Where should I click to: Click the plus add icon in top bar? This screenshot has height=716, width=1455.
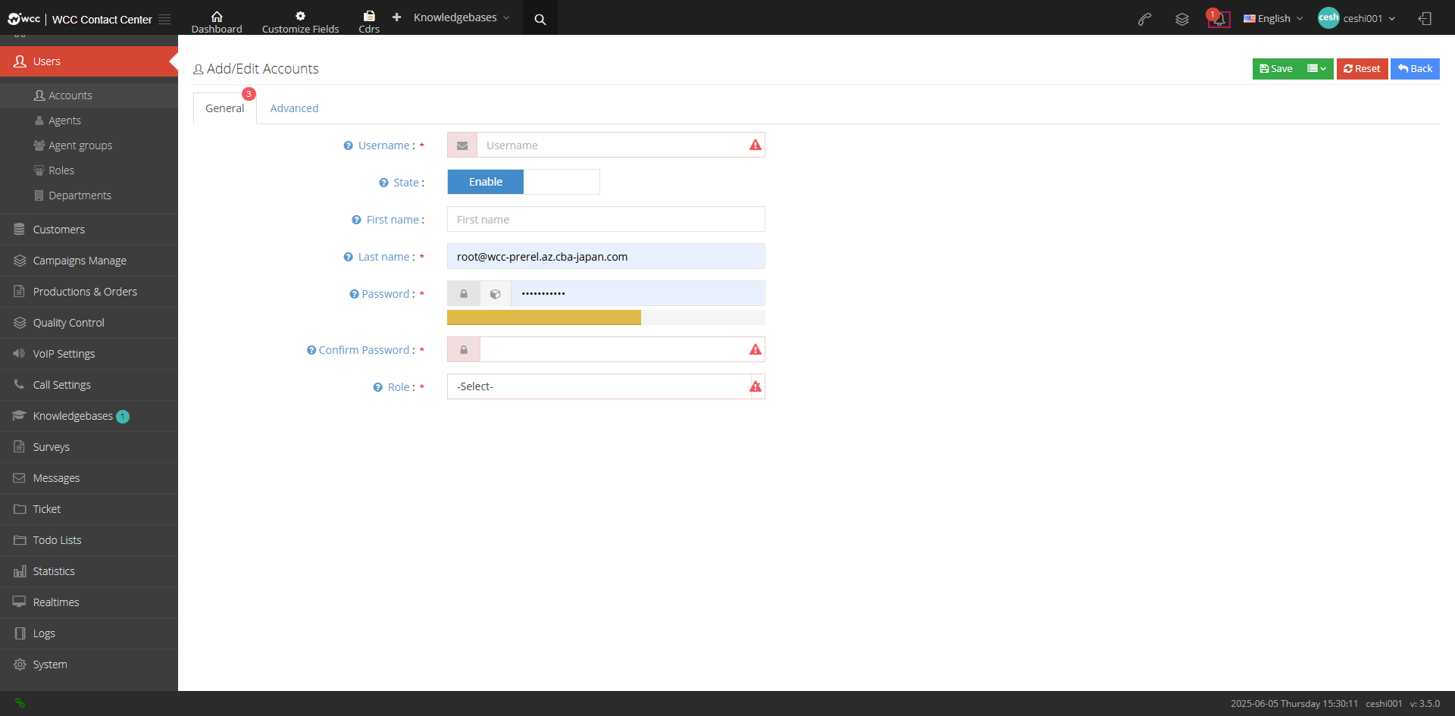tap(396, 17)
